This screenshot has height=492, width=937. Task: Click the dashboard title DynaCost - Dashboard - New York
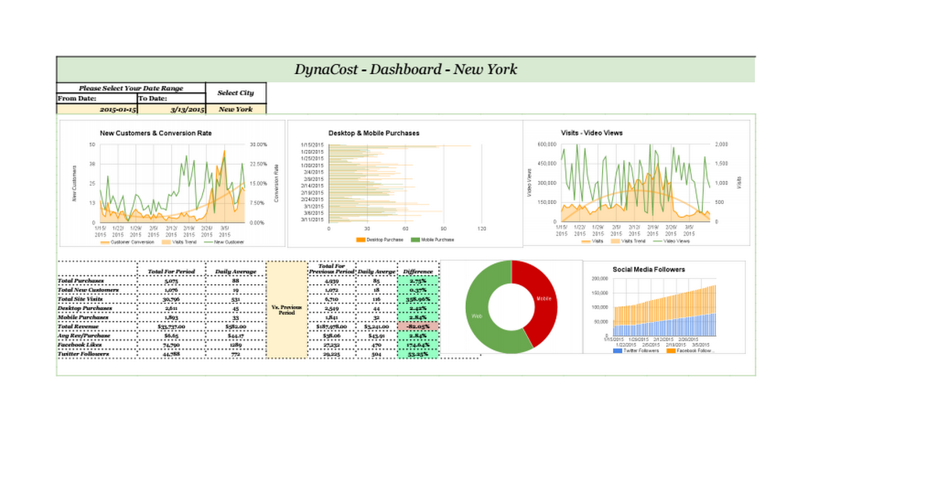point(406,69)
